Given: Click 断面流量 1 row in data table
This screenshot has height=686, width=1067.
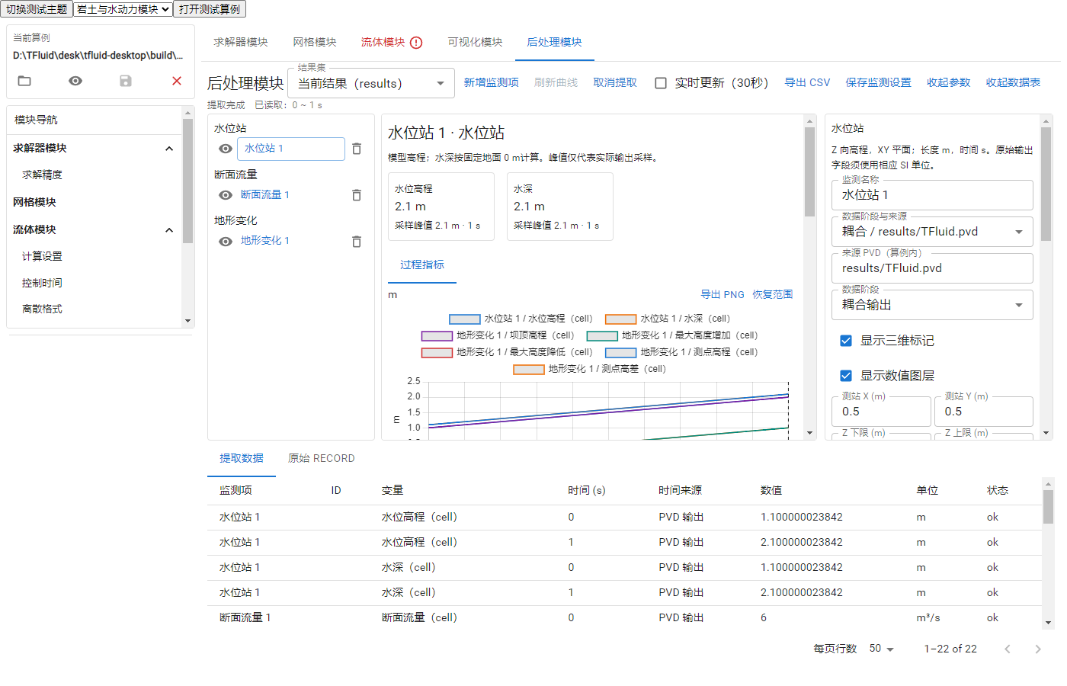Looking at the screenshot, I should pyautogui.click(x=625, y=618).
